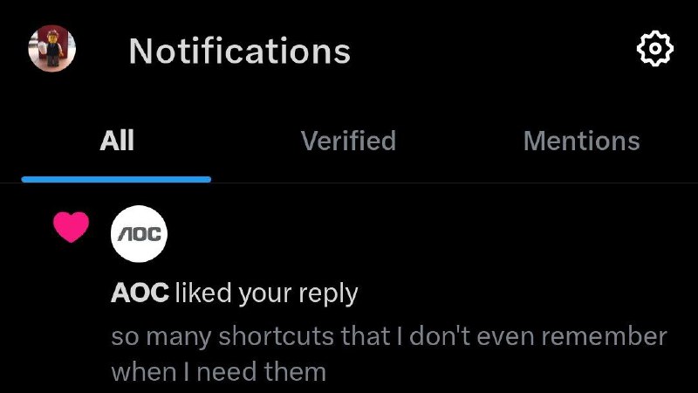This screenshot has height=393, width=698.
Task: Click header space between title and gear
Action: coord(489,51)
